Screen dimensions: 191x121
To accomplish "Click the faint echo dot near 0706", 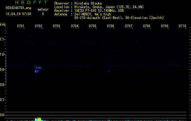I will pos(109,70).
